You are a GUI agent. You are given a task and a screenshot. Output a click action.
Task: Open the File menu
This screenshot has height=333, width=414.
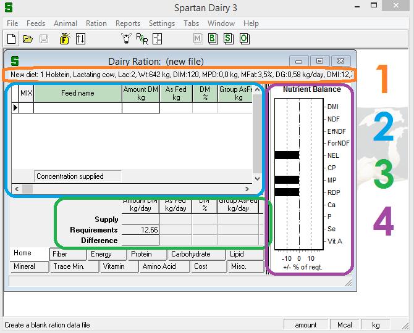(x=12, y=23)
